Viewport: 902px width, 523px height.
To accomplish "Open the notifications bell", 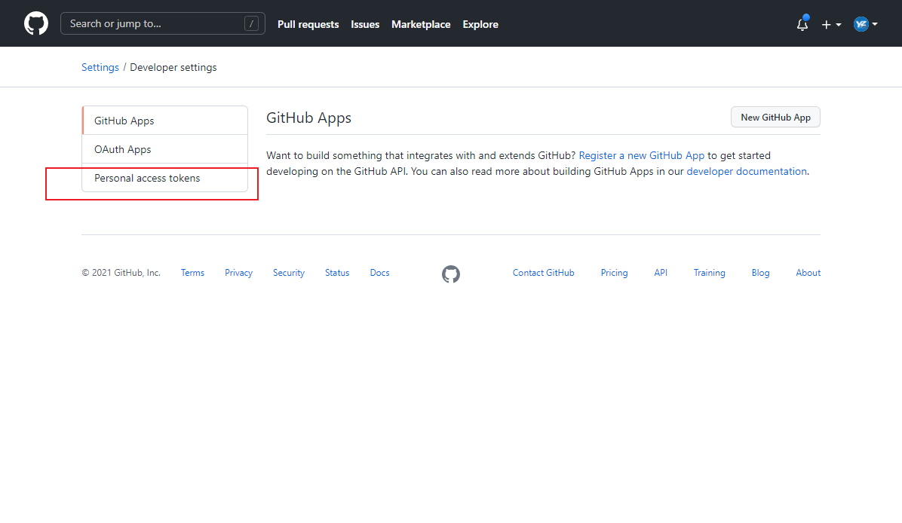I will click(802, 24).
